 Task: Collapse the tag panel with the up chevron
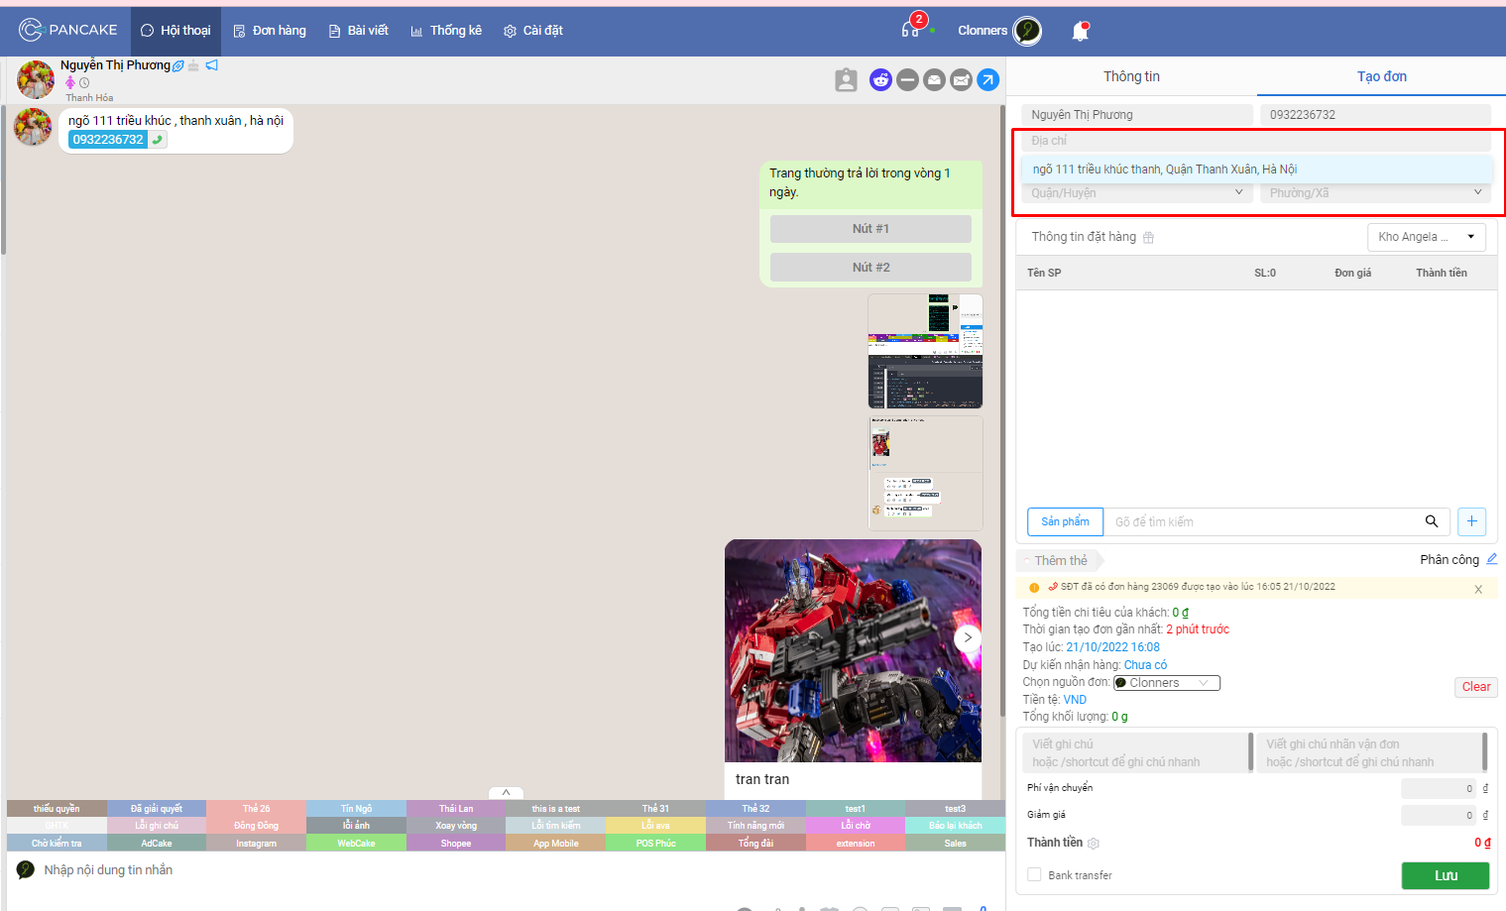506,793
